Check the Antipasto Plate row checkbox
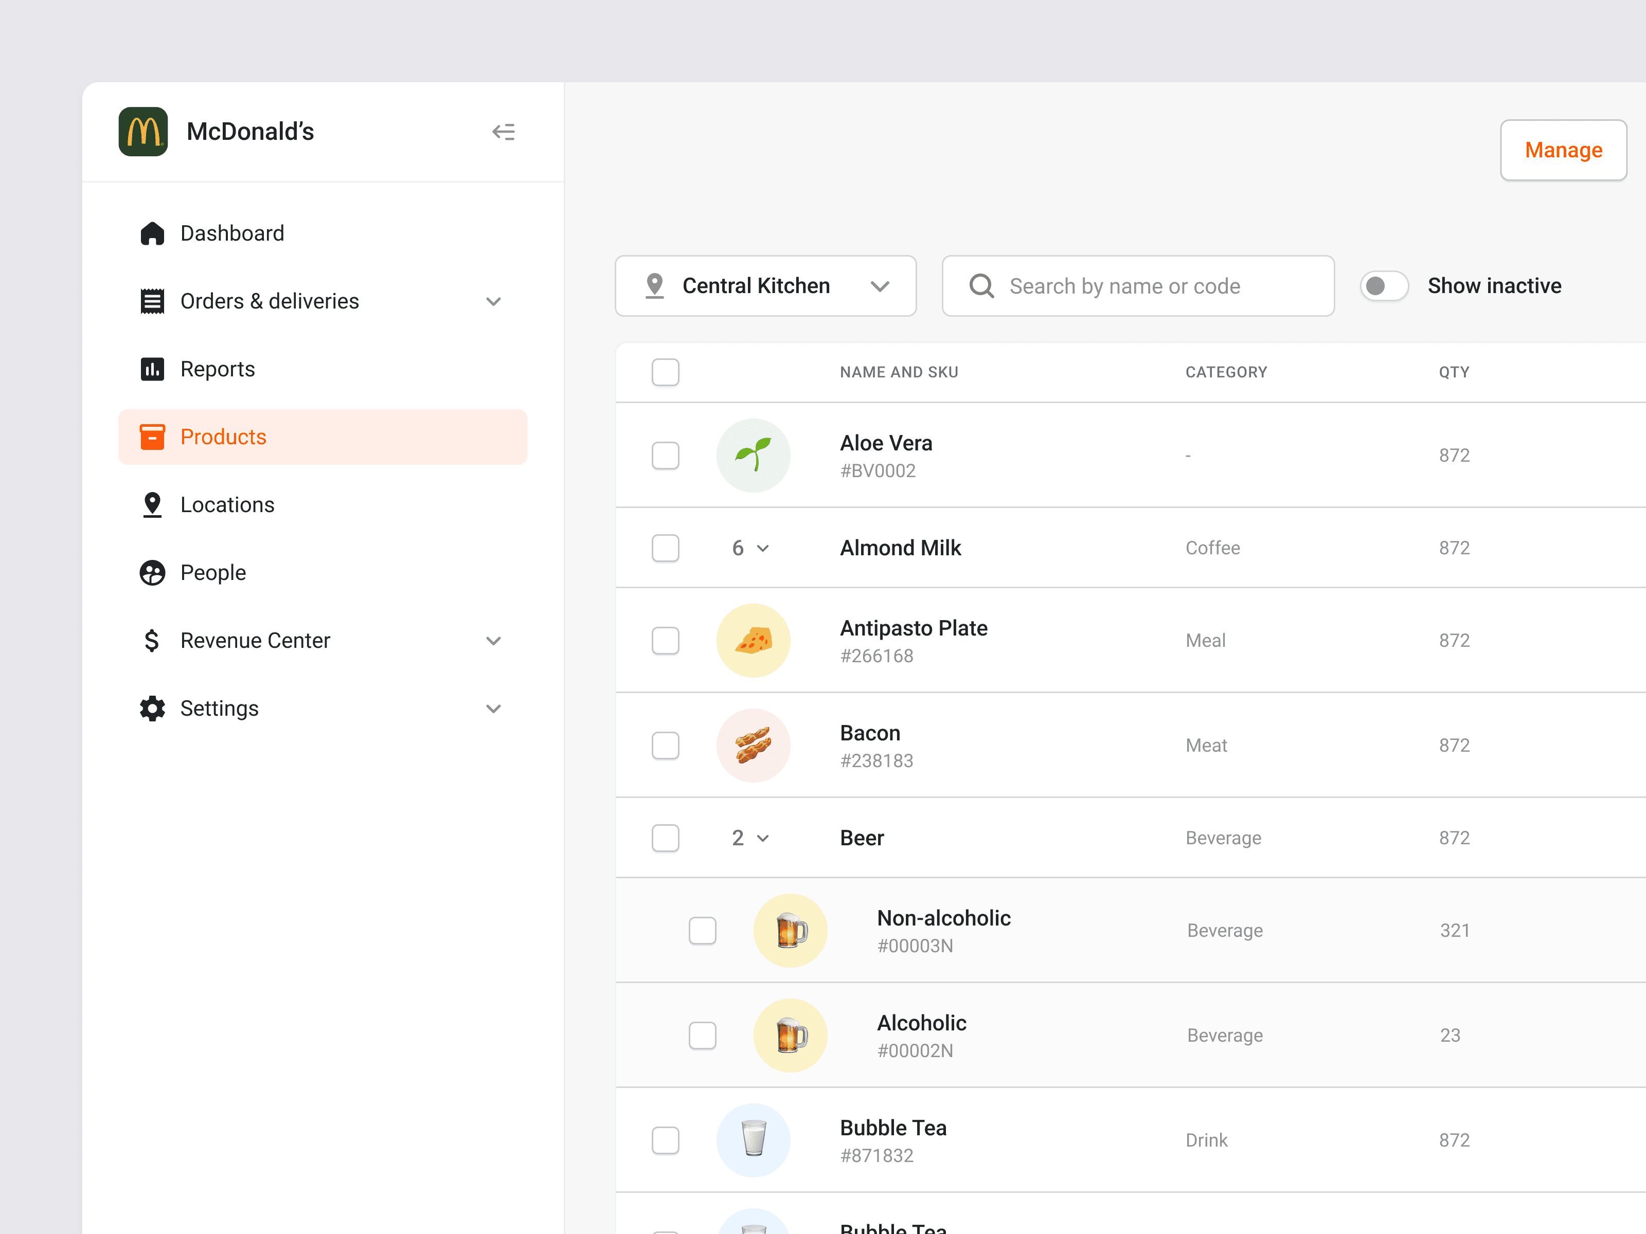 (x=665, y=641)
